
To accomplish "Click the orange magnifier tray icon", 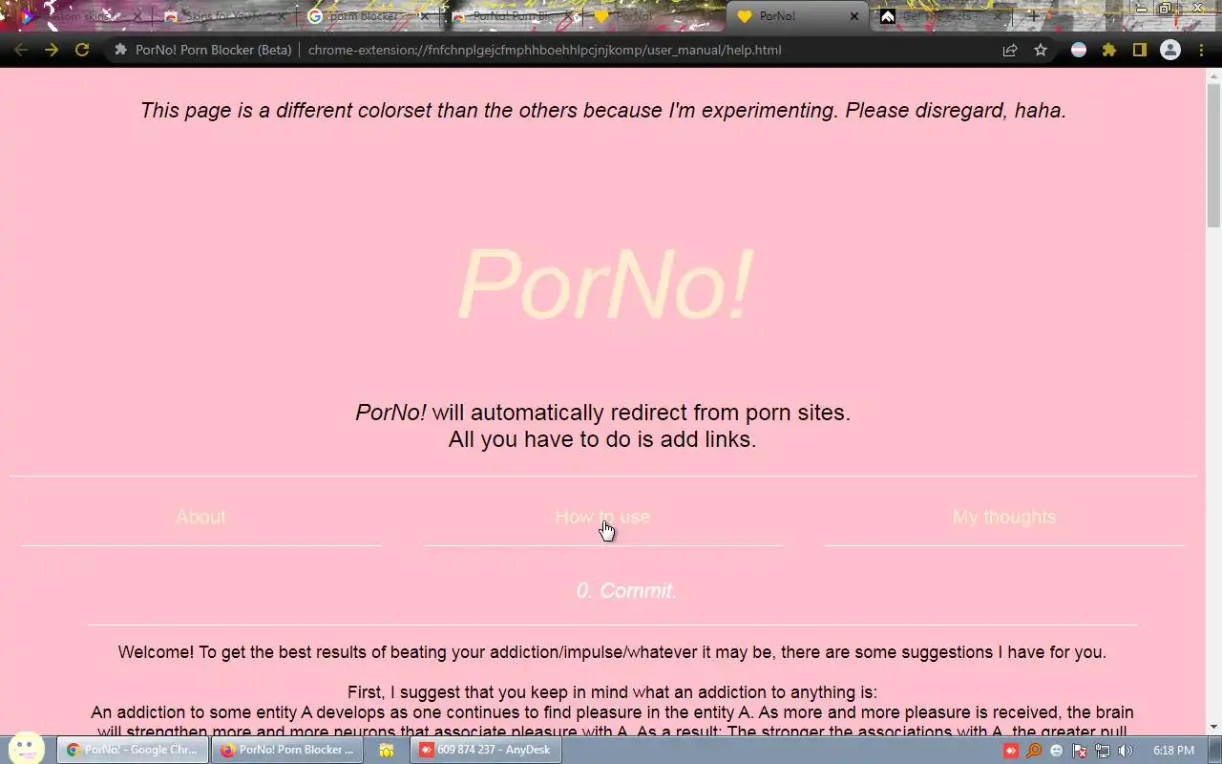I will coord(1034,751).
